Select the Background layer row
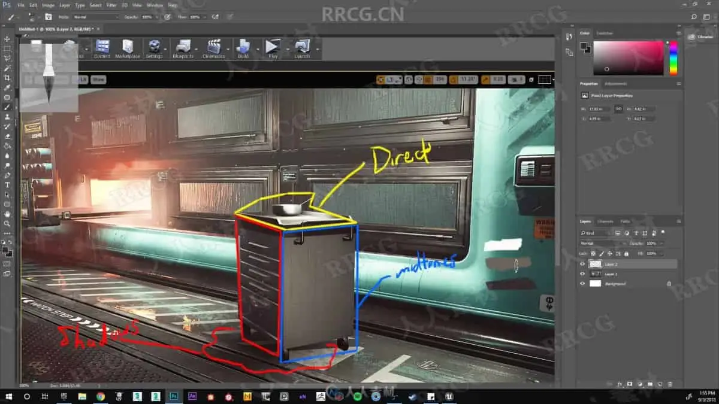719x404 pixels. (x=629, y=284)
